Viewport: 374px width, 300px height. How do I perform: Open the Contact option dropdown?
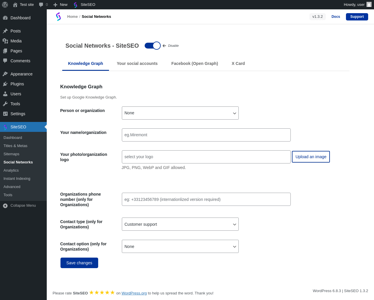180,246
